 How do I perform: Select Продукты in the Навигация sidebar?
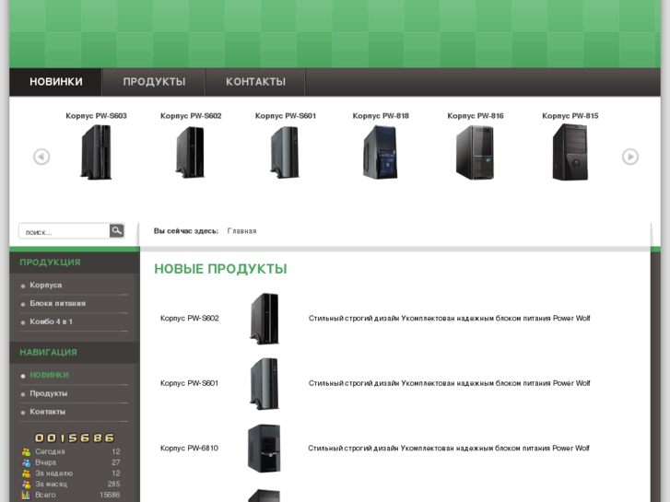[x=49, y=393]
